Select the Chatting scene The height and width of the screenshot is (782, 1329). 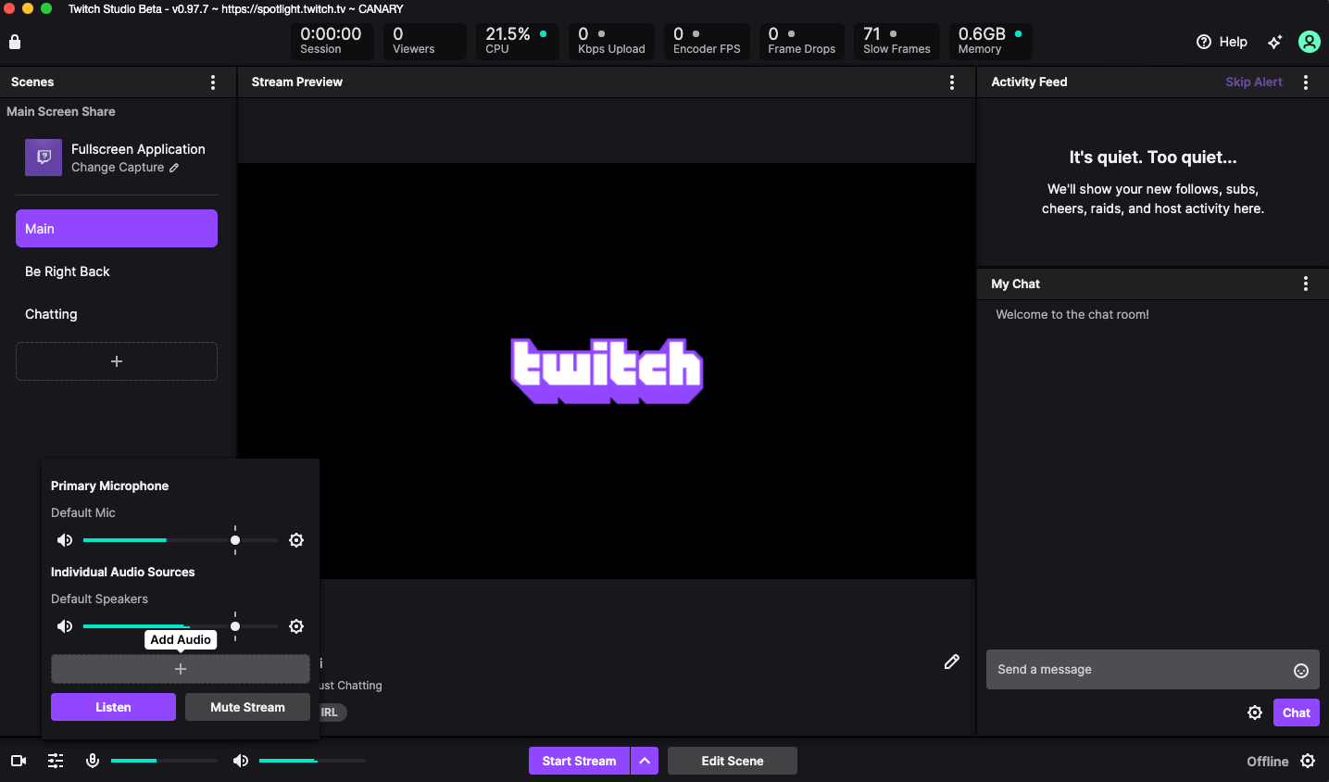tap(117, 314)
